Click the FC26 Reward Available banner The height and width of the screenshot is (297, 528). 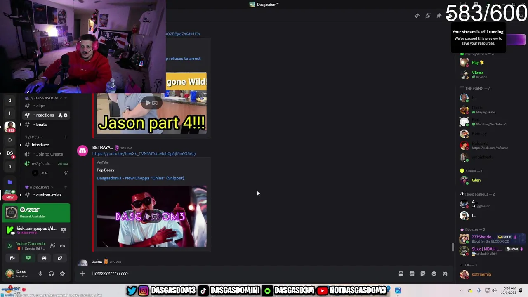pyautogui.click(x=36, y=212)
